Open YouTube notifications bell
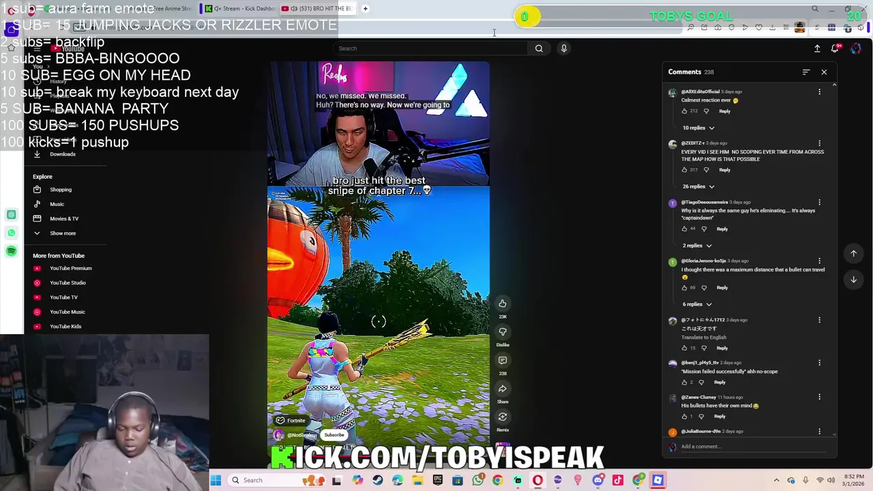The width and height of the screenshot is (873, 491). pyautogui.click(x=835, y=48)
